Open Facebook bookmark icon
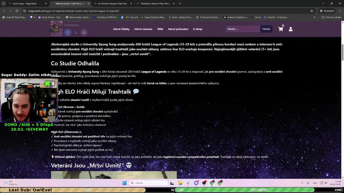The image size is (344, 193). (x=122, y=17)
